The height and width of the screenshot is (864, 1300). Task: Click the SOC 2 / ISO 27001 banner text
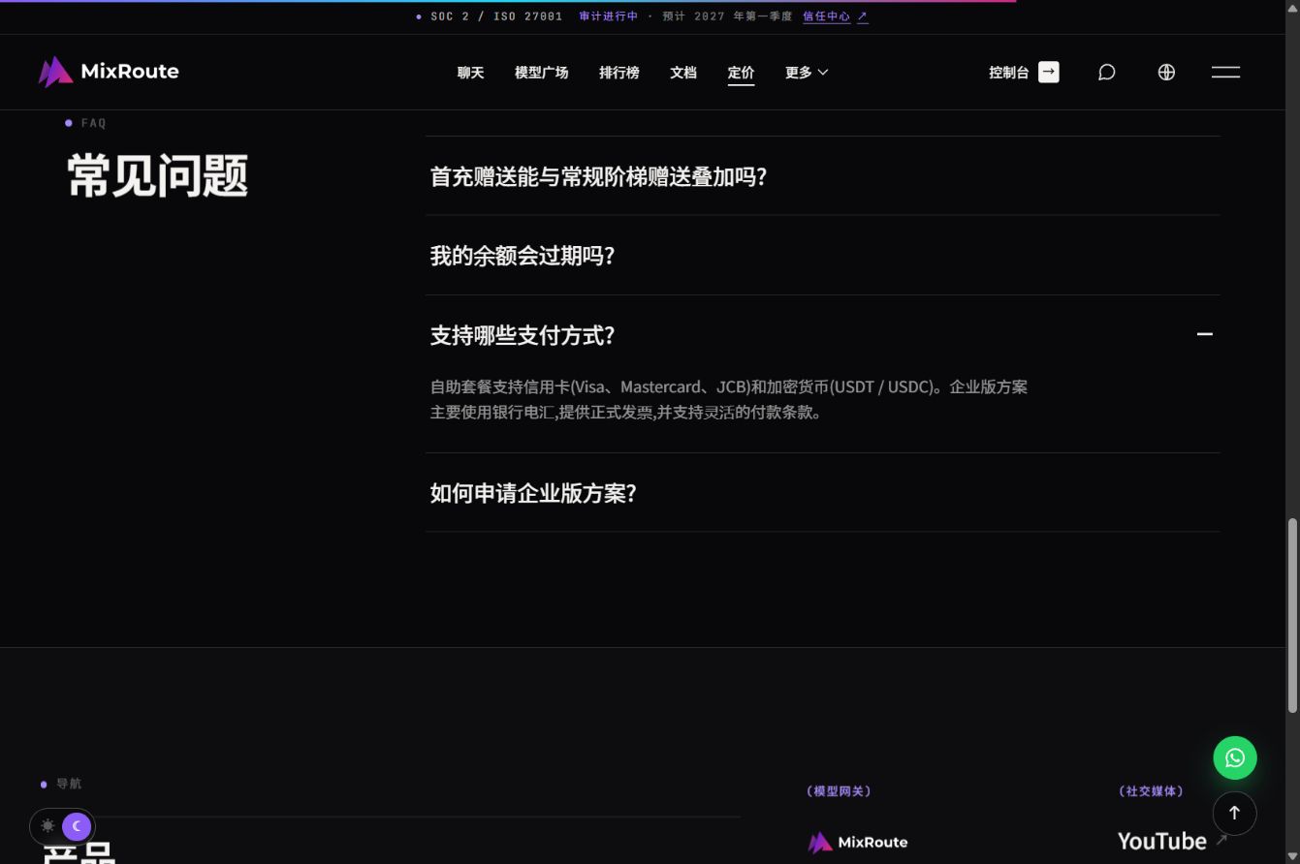(496, 16)
